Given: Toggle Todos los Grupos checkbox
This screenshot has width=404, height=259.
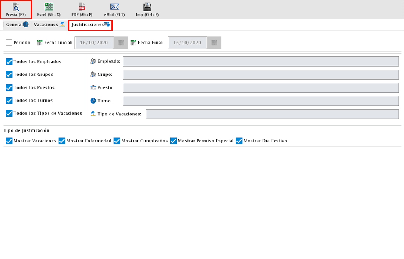Looking at the screenshot, I should [9, 74].
